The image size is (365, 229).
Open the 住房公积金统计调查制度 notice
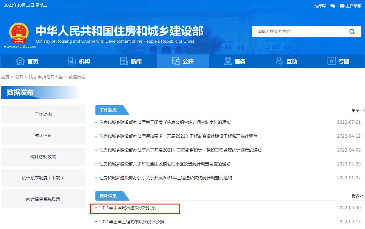coord(165,122)
